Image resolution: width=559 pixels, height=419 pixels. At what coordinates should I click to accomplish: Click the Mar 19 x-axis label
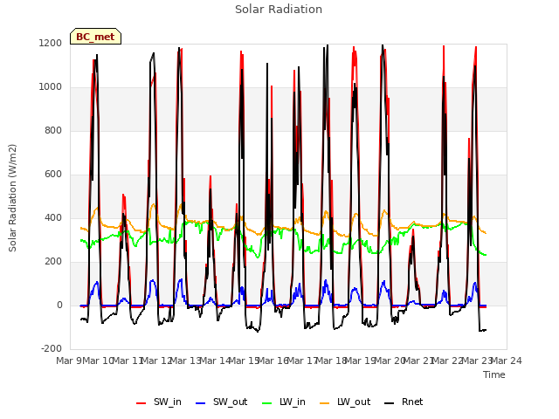click(x=361, y=361)
